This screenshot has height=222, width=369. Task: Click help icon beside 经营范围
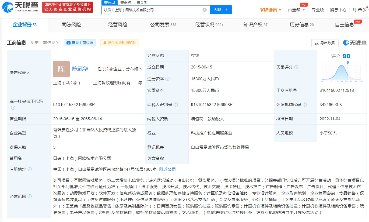pyautogui.click(x=30, y=196)
